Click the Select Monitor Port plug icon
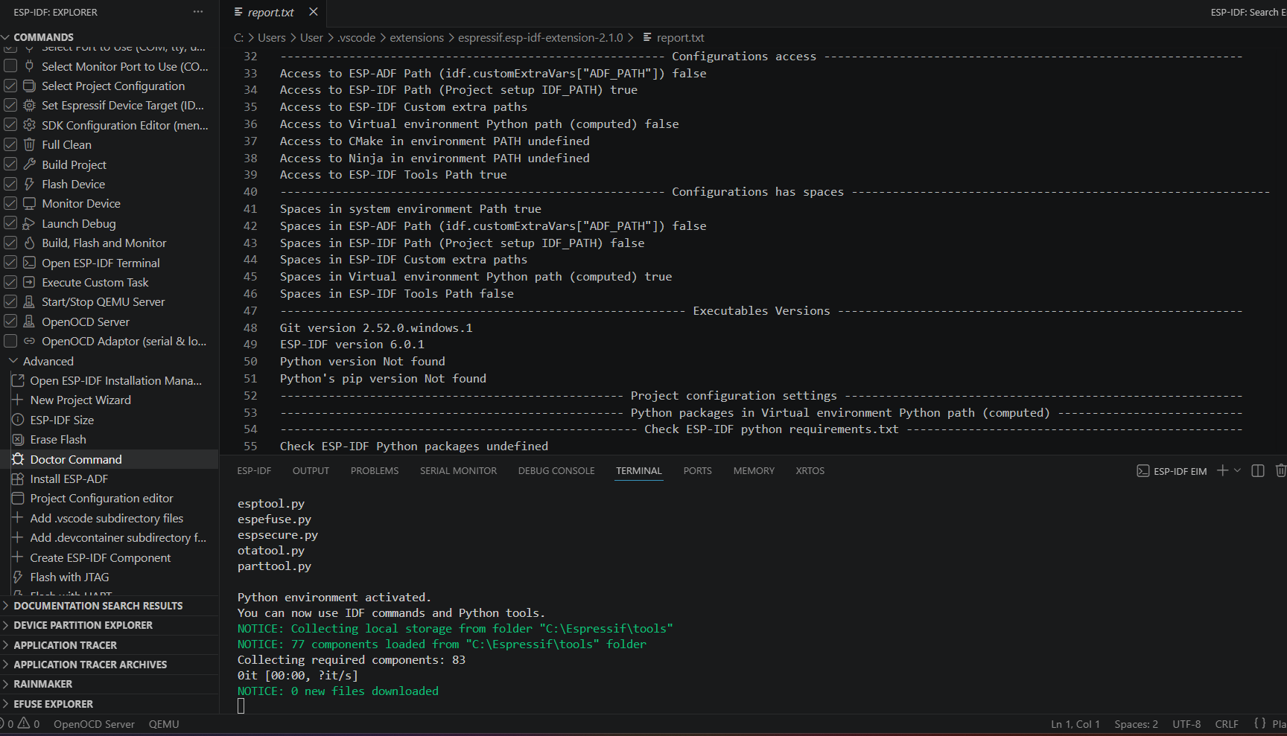Screen dimensions: 1287x736 click(29, 66)
